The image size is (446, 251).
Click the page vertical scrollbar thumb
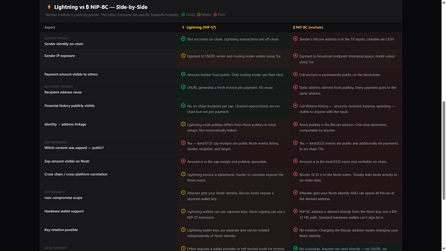(x=443, y=151)
